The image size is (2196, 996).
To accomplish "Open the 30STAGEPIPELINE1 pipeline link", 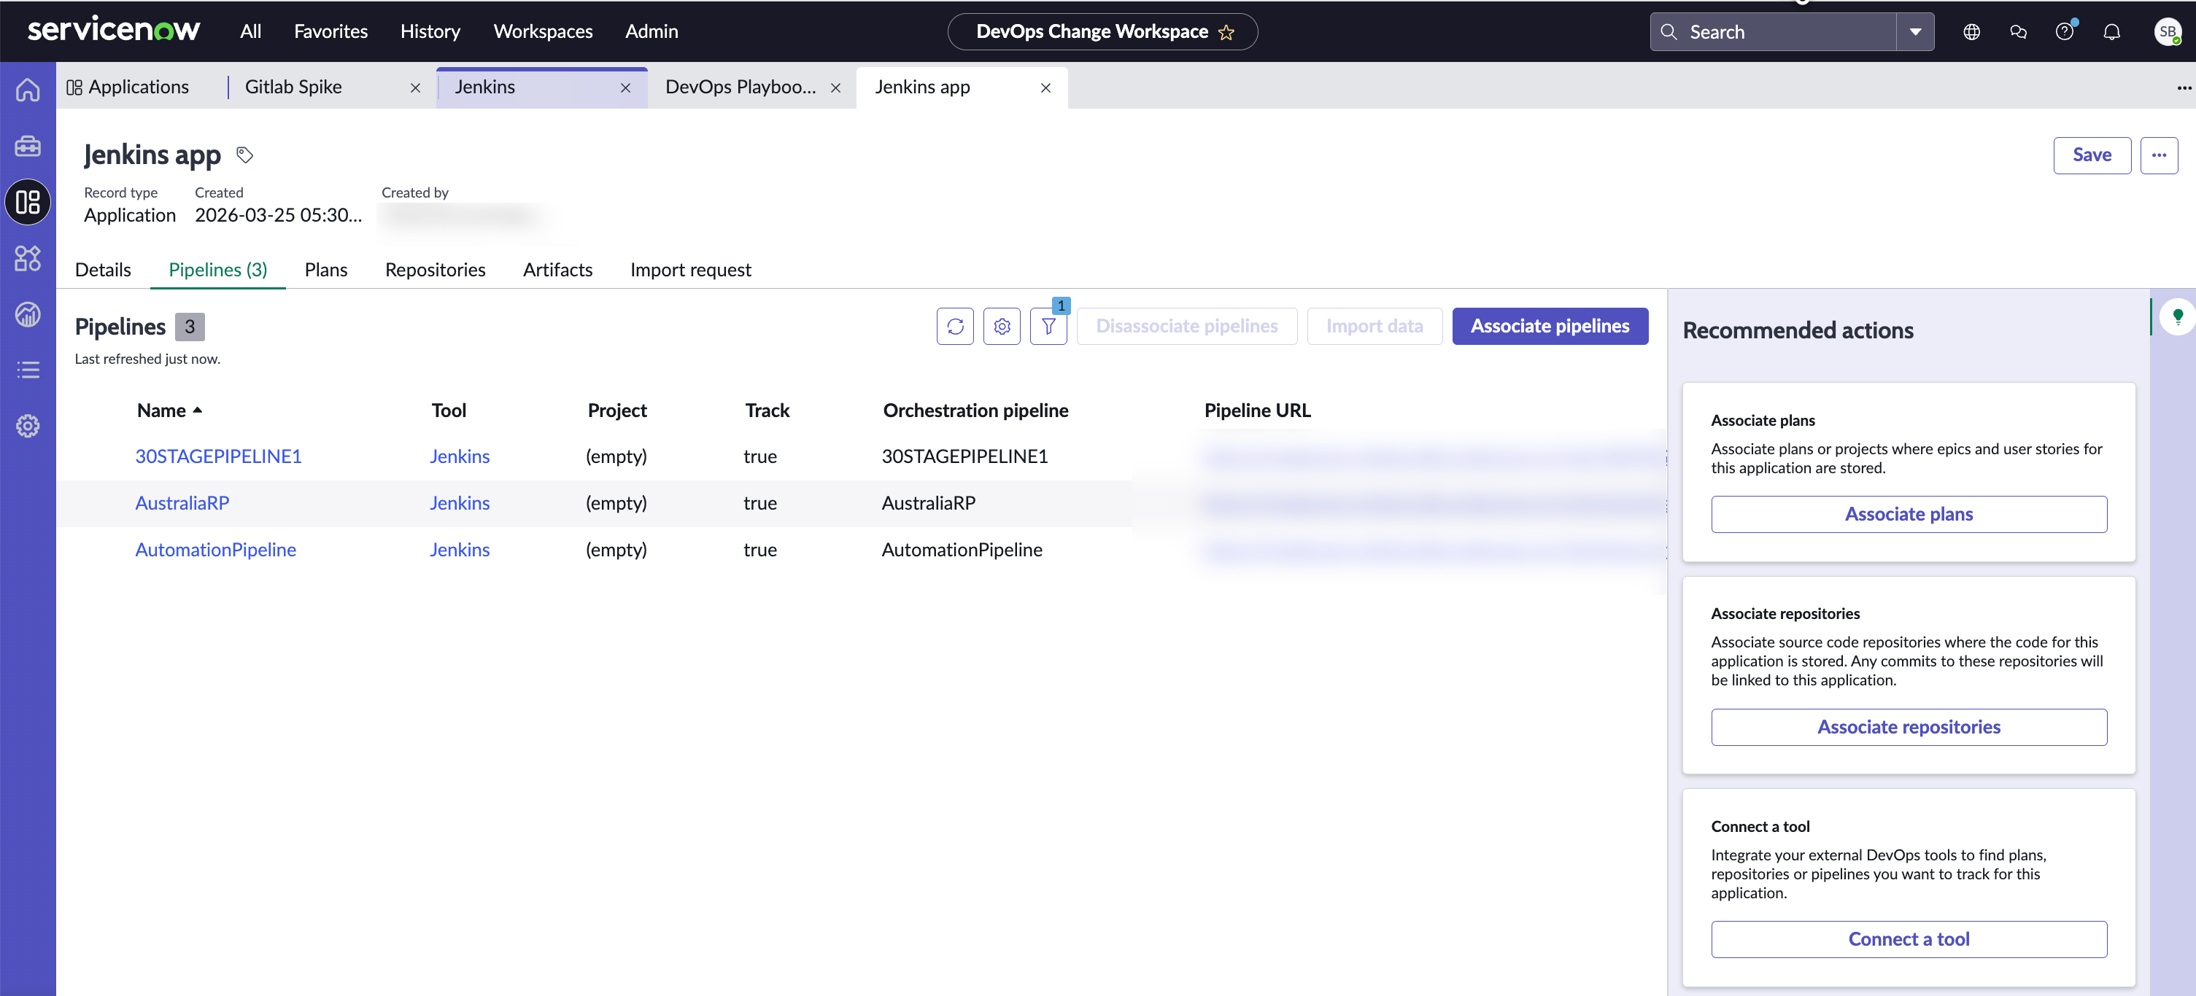I will [x=218, y=456].
